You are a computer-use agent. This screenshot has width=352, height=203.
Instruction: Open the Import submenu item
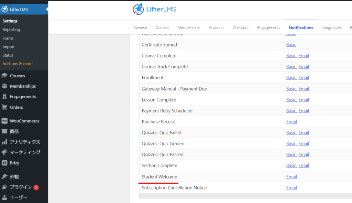click(x=9, y=47)
